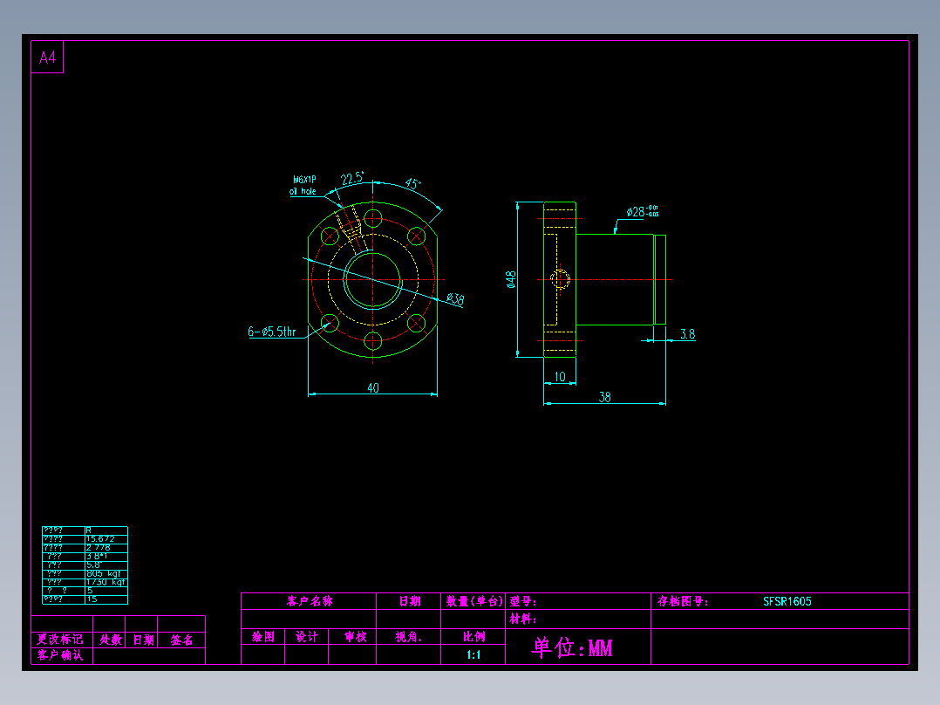Select the 40 width dimension
Viewport: 940px width, 705px height.
tap(373, 388)
